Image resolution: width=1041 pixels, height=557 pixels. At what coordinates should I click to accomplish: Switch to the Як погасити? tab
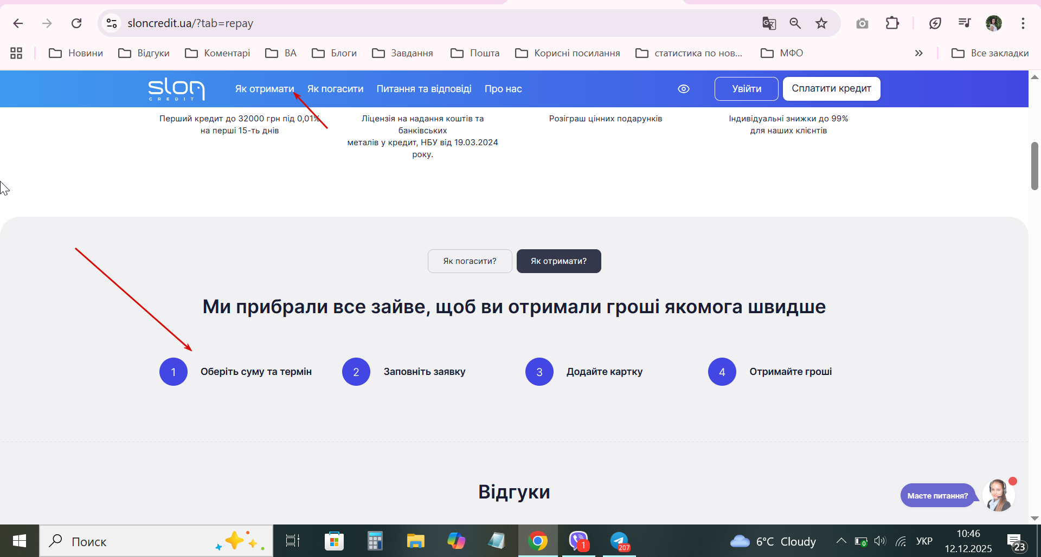470,261
